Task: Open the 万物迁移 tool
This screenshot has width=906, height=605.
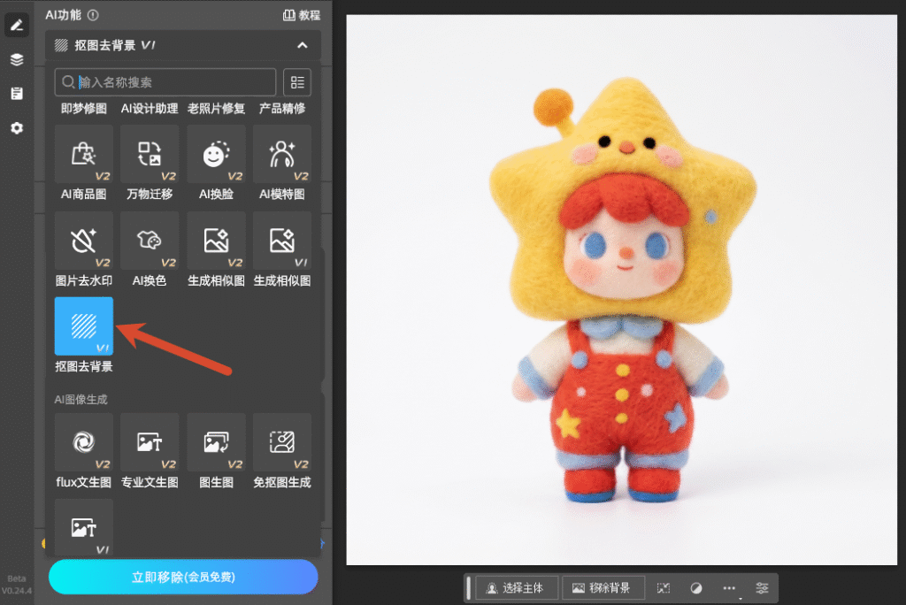Action: pyautogui.click(x=150, y=154)
